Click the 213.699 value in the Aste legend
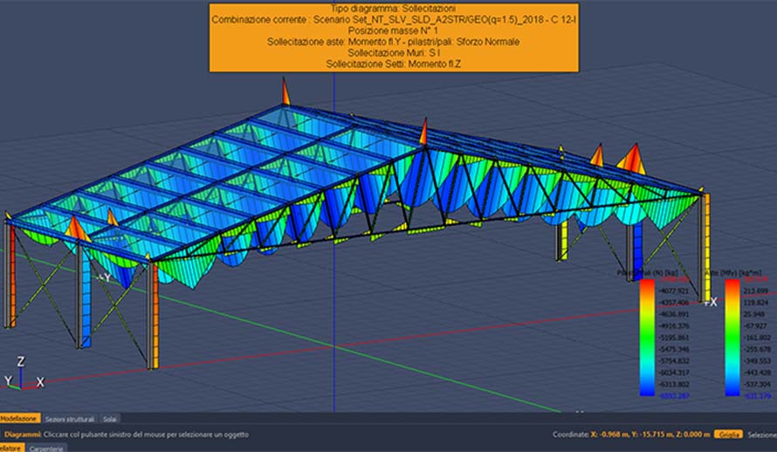 tap(754, 291)
